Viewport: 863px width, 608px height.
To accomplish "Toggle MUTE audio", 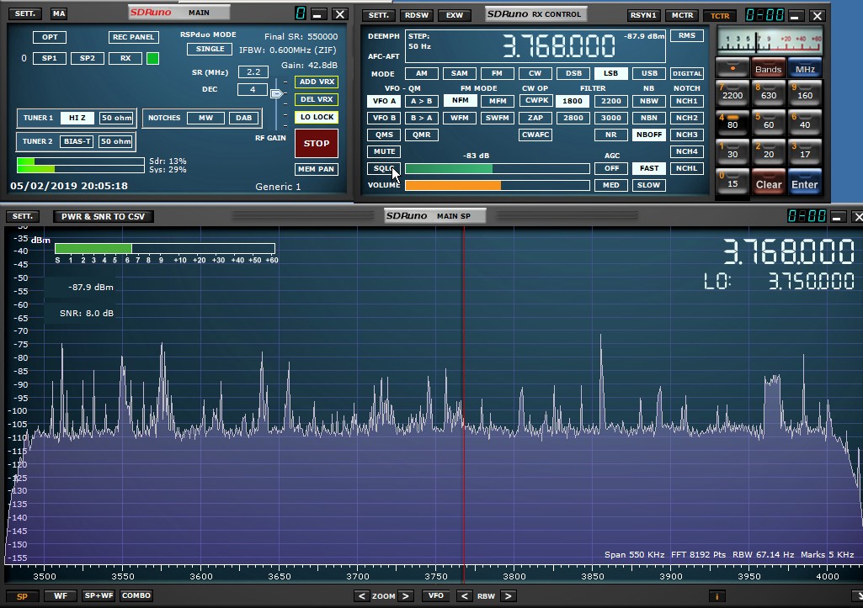I will point(384,151).
